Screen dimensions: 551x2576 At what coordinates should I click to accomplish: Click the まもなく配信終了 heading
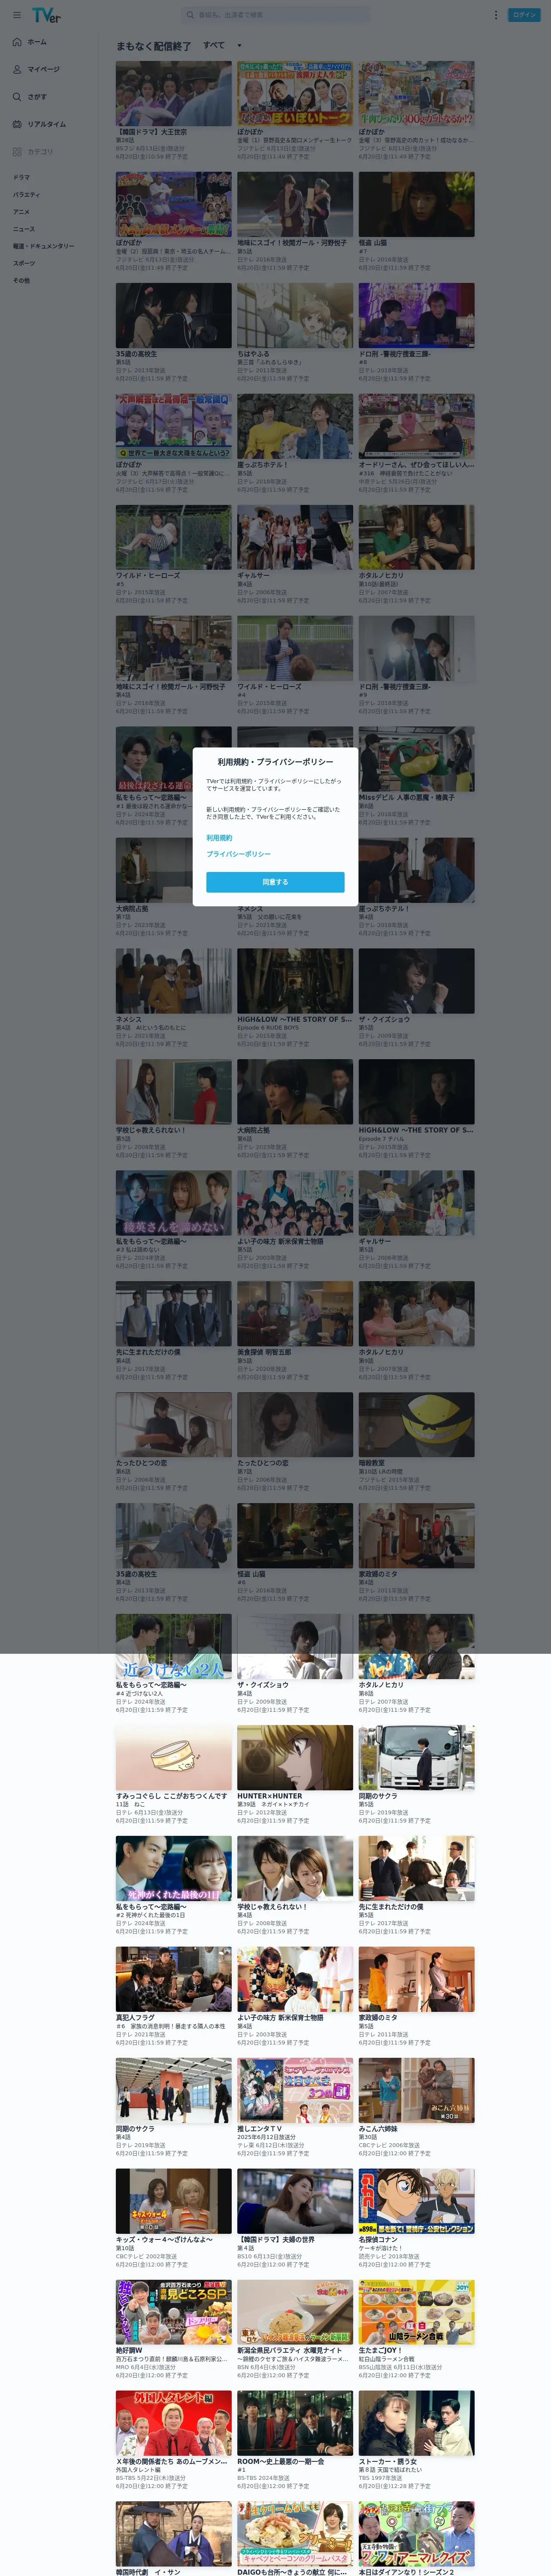153,46
